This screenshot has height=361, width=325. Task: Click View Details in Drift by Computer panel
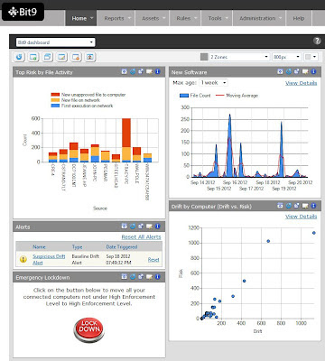pyautogui.click(x=301, y=217)
